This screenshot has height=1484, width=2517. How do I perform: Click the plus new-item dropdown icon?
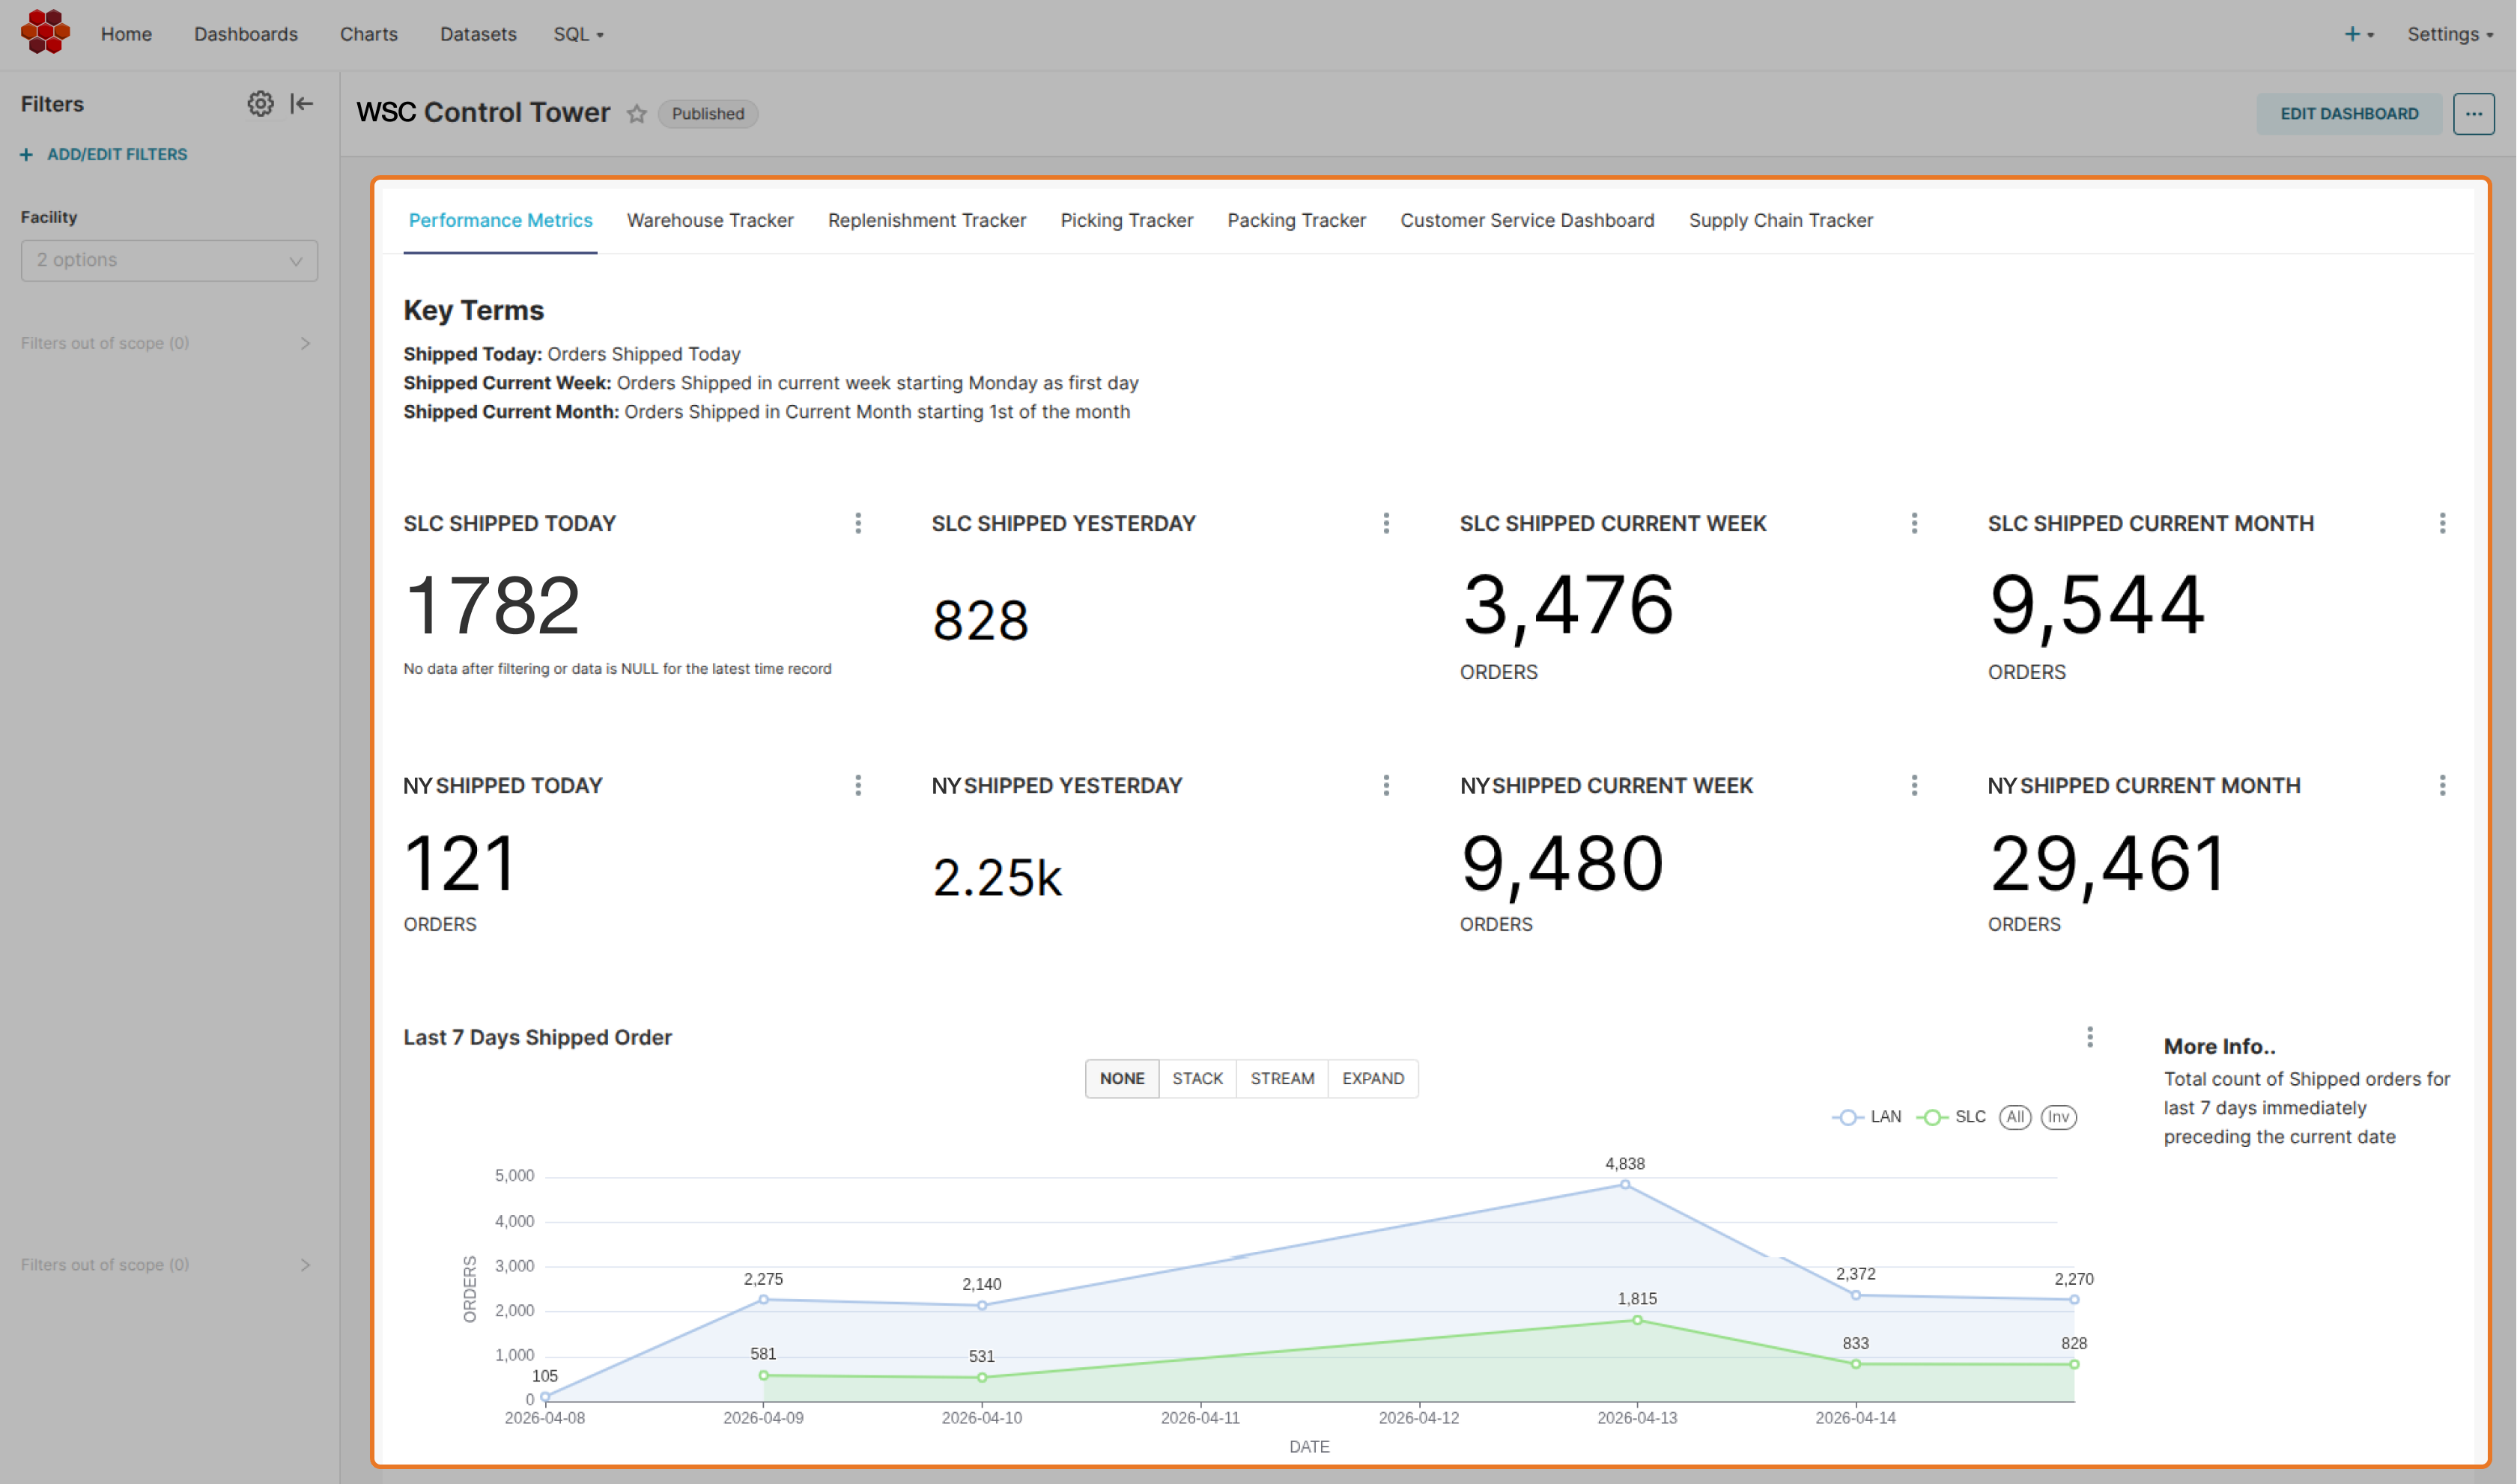click(x=2358, y=34)
